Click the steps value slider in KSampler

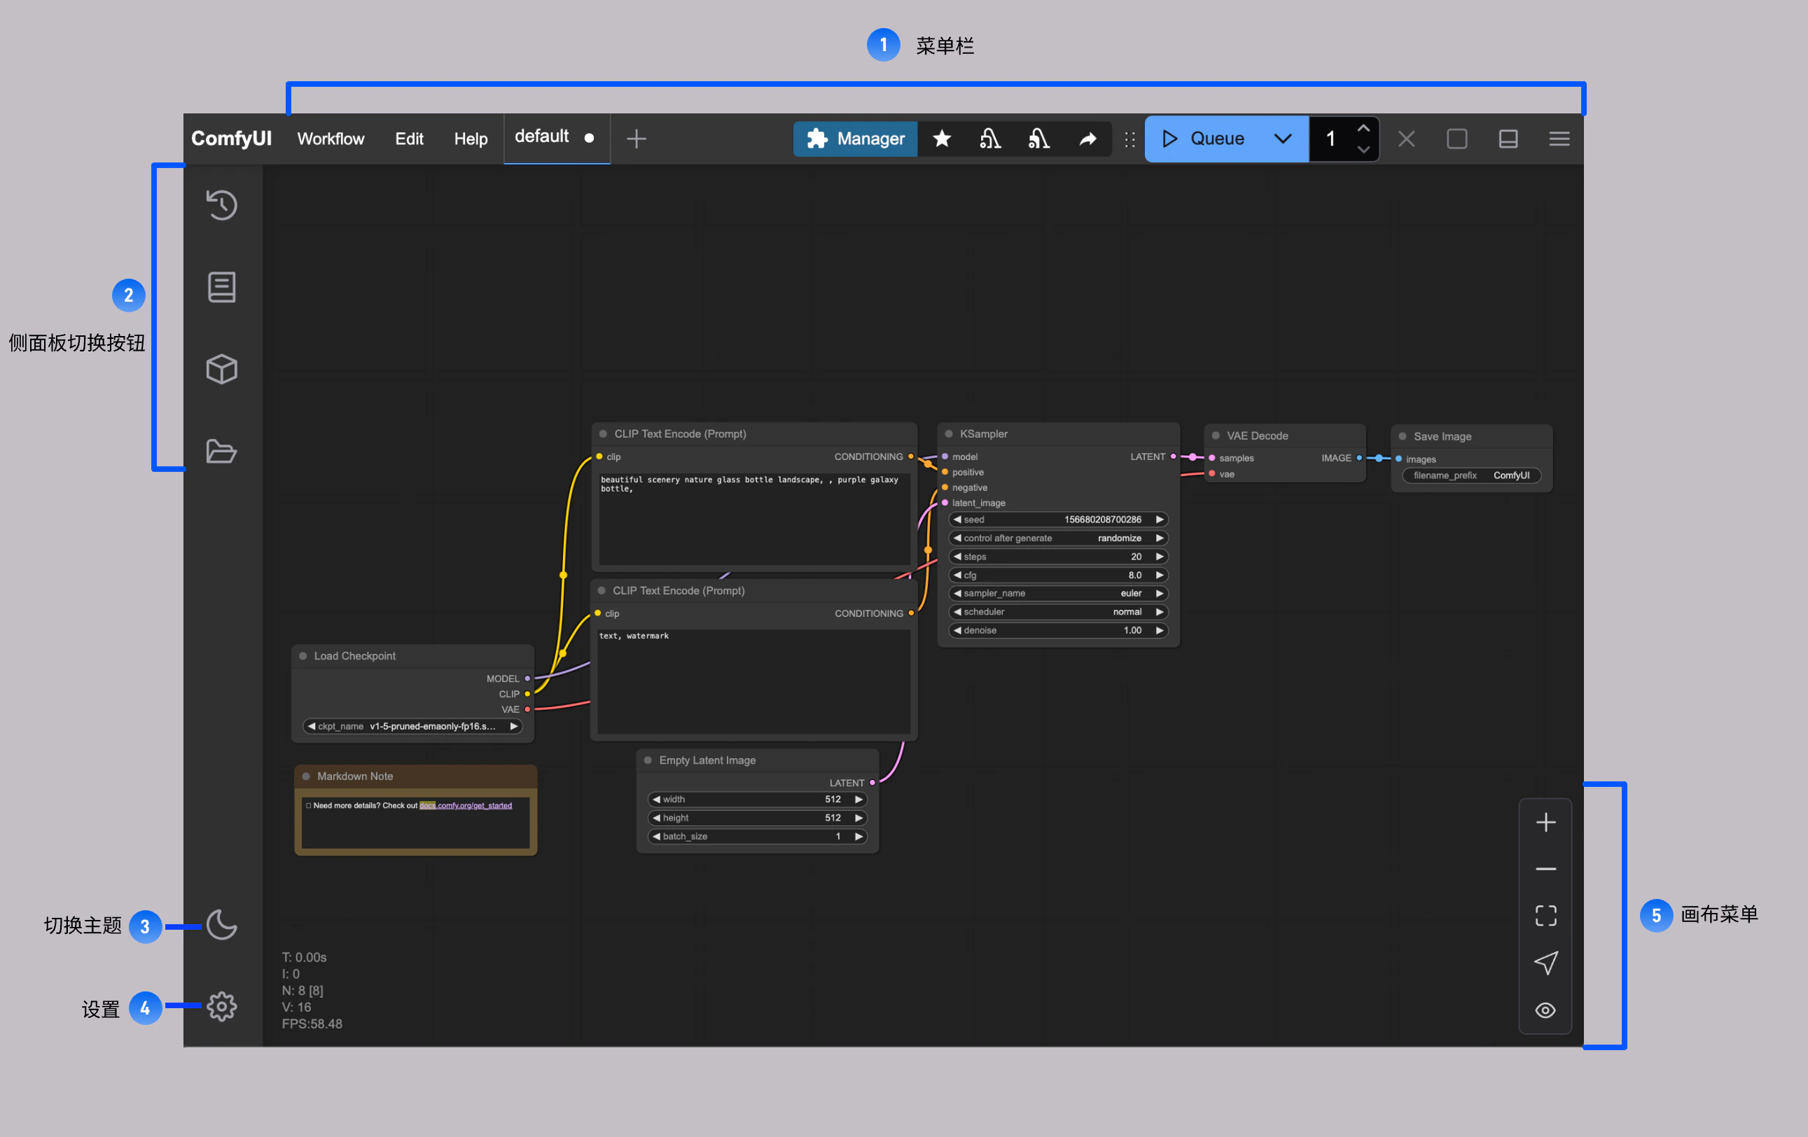click(x=1058, y=556)
